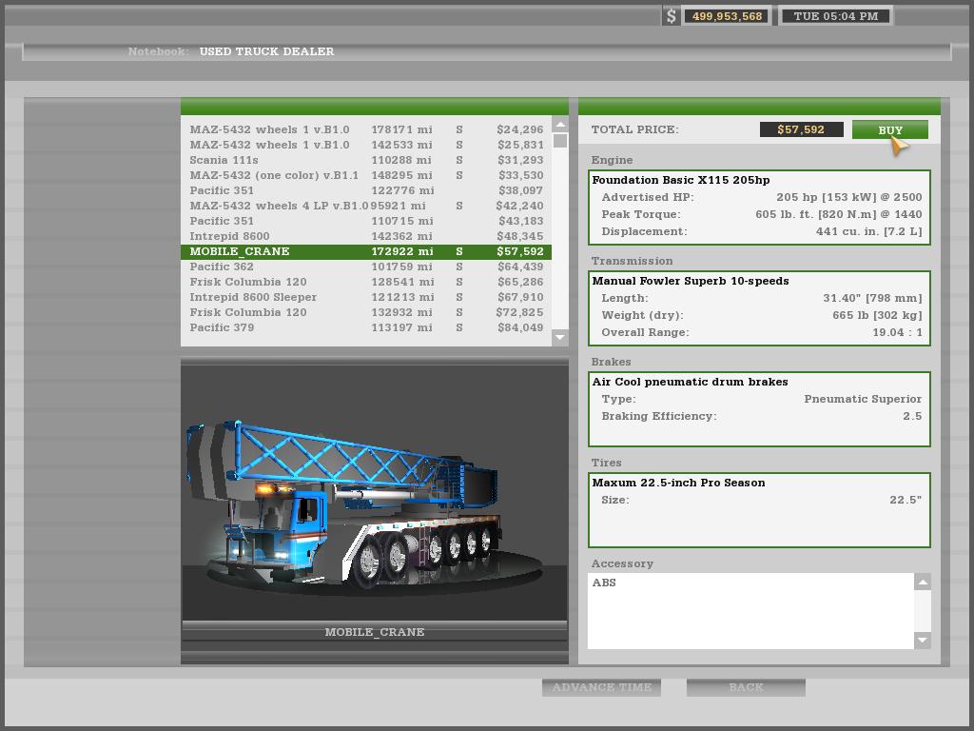
Task: Click the dollar sign money icon
Action: [x=671, y=16]
